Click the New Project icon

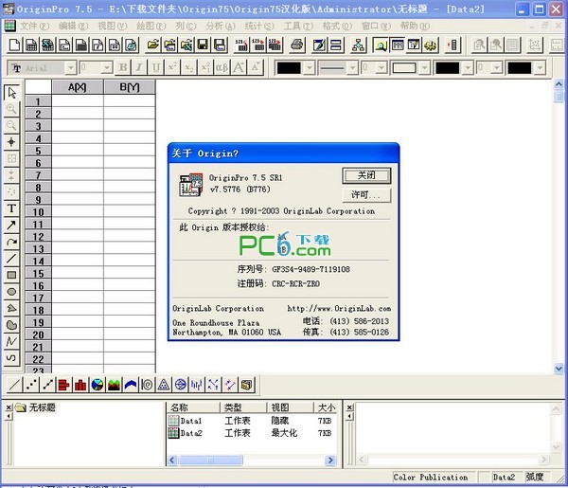click(x=15, y=45)
